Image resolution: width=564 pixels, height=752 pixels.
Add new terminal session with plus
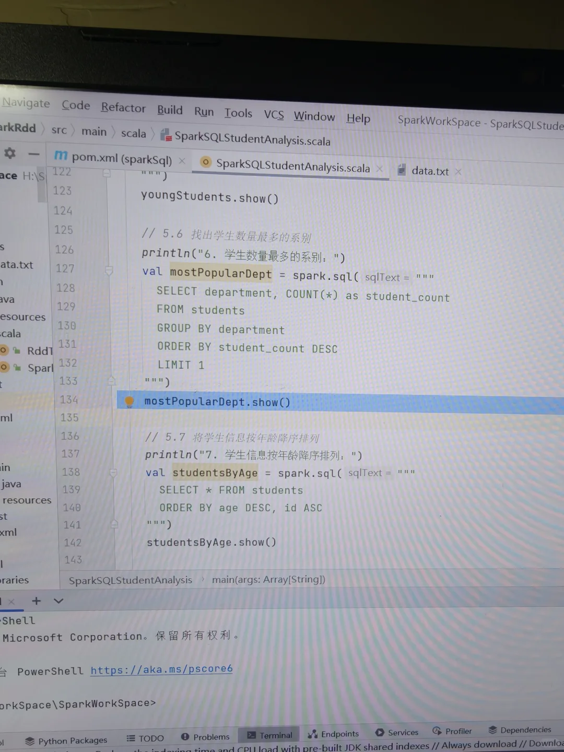coord(36,601)
